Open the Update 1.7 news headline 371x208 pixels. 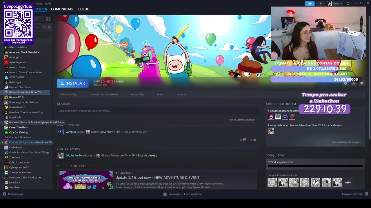(x=158, y=177)
